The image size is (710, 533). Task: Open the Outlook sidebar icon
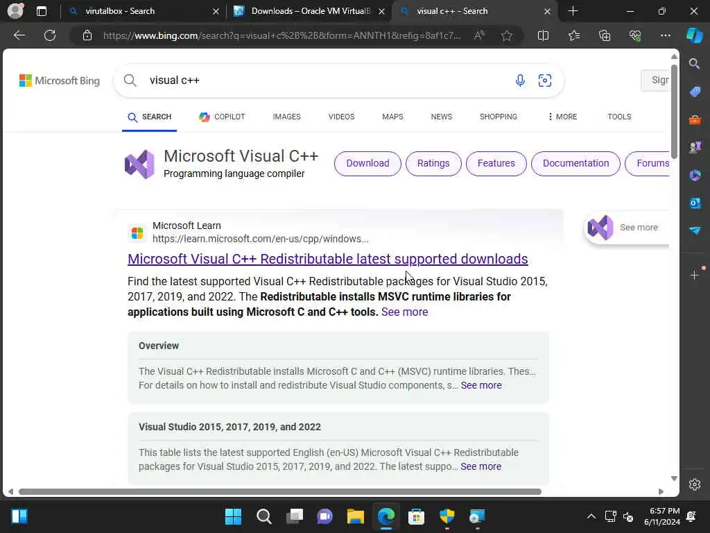[x=695, y=203]
